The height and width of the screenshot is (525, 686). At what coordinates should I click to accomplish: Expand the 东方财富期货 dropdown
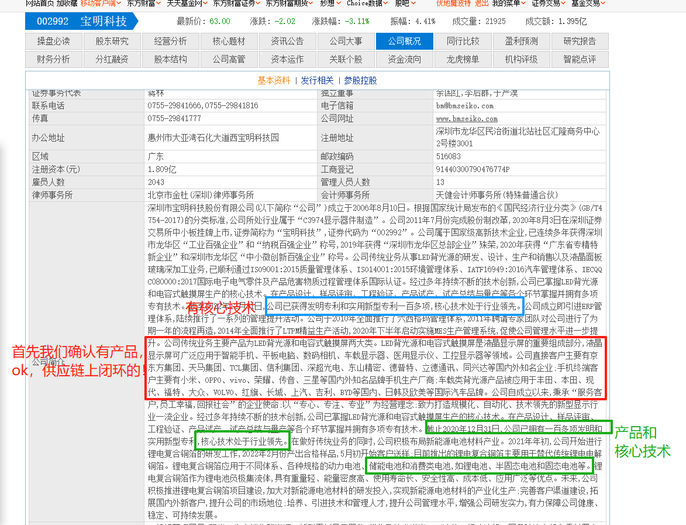coord(289,4)
